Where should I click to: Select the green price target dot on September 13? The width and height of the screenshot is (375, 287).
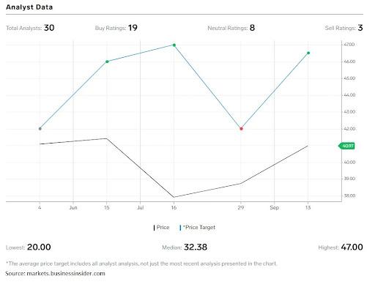[308, 53]
